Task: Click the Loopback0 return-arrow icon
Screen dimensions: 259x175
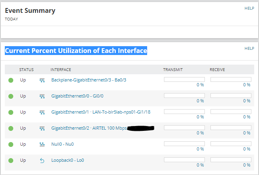Action: tap(42, 161)
